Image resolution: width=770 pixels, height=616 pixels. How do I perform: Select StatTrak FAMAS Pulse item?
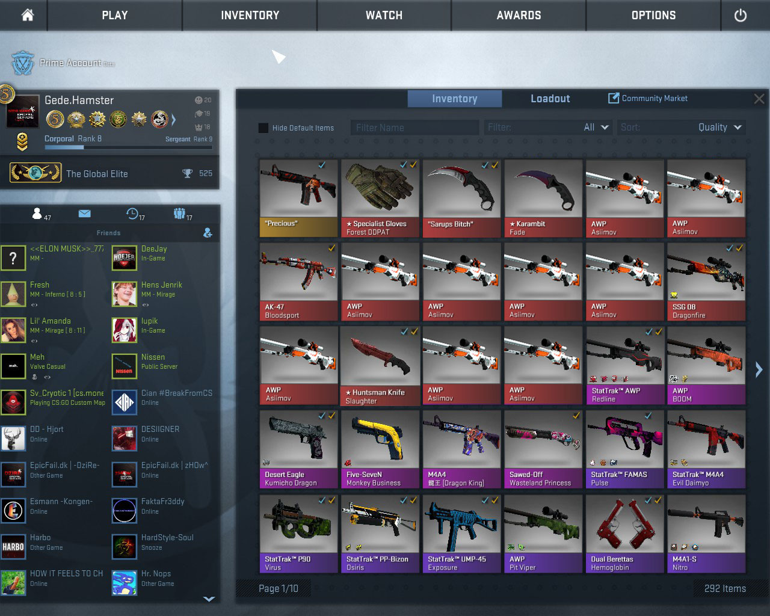point(625,449)
